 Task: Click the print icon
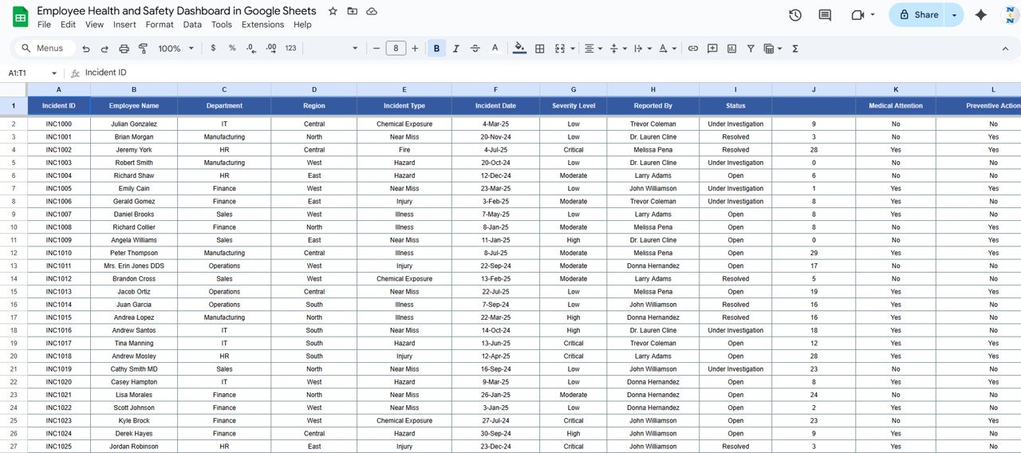coord(124,49)
